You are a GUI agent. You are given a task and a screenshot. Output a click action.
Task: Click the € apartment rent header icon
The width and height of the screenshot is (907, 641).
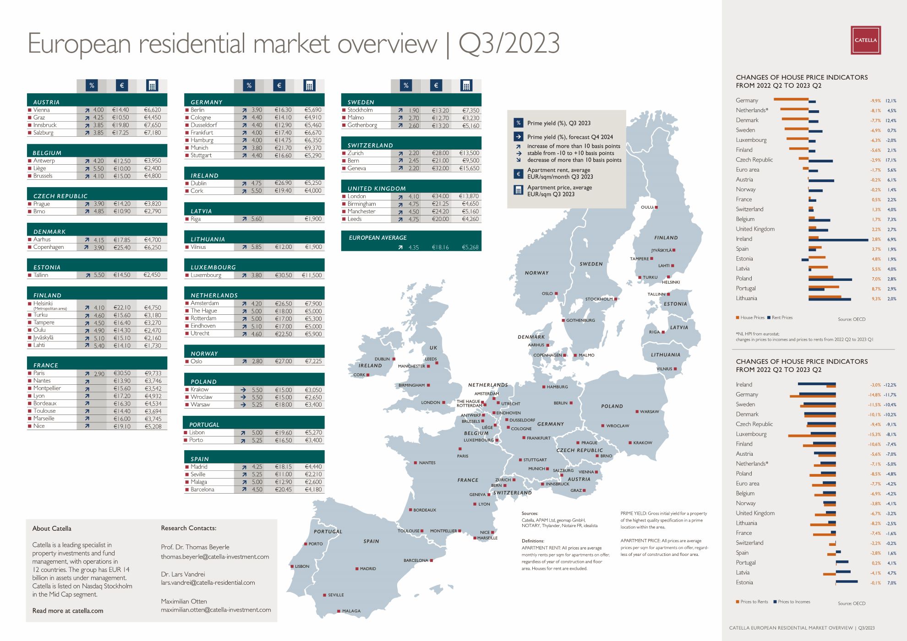click(122, 85)
